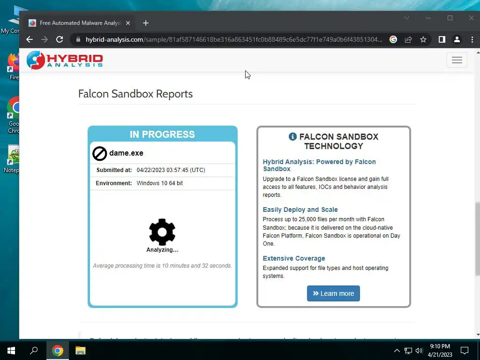480x360 pixels.
Task: Open the Chrome profile menu
Action: click(457, 39)
